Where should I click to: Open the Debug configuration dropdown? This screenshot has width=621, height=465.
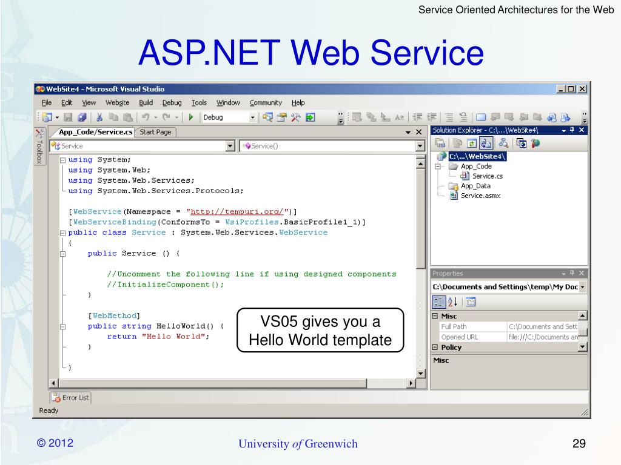[252, 117]
